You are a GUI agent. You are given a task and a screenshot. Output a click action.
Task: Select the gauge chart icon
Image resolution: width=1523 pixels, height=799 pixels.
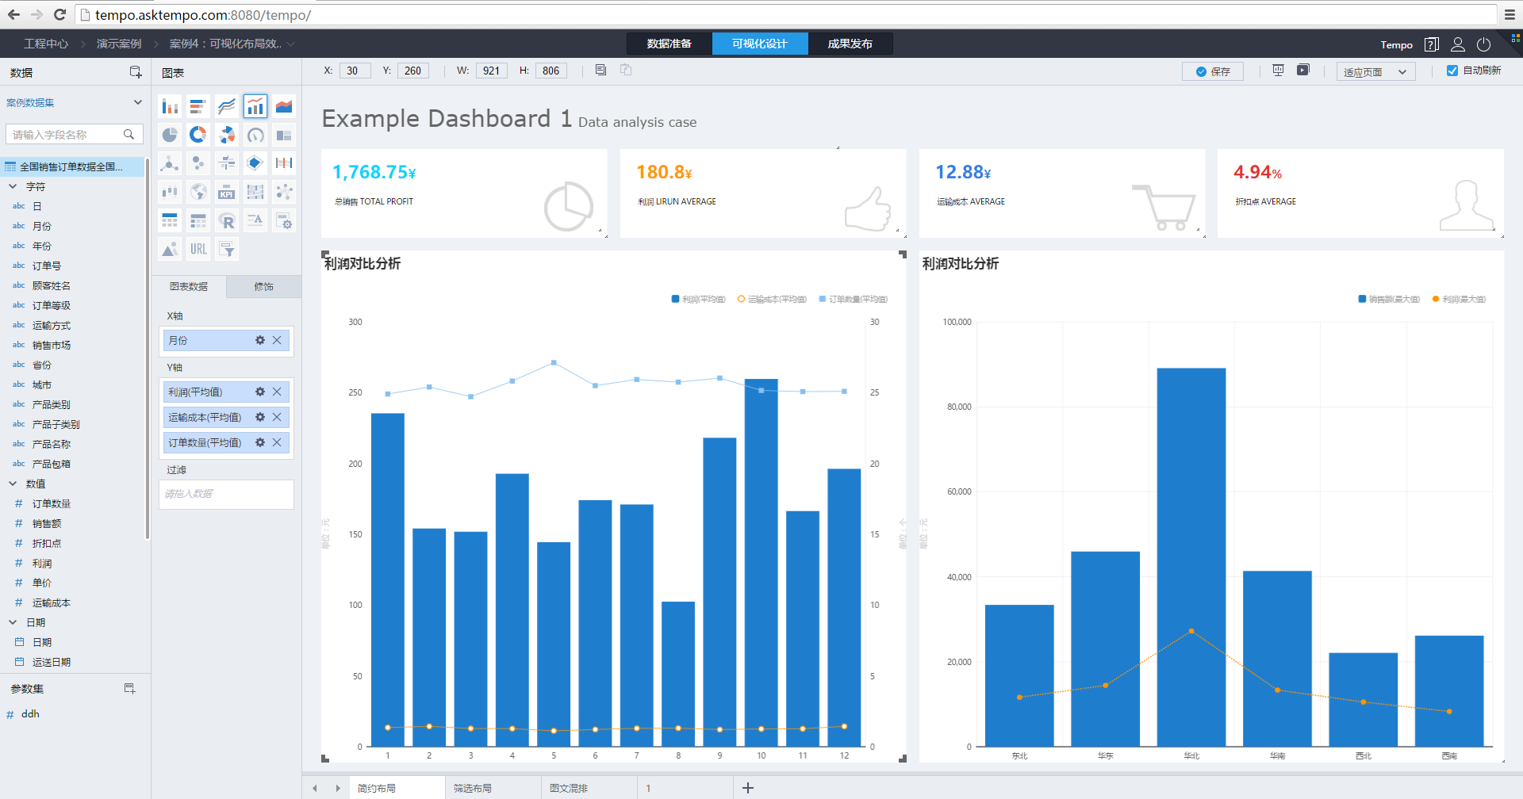click(x=255, y=135)
